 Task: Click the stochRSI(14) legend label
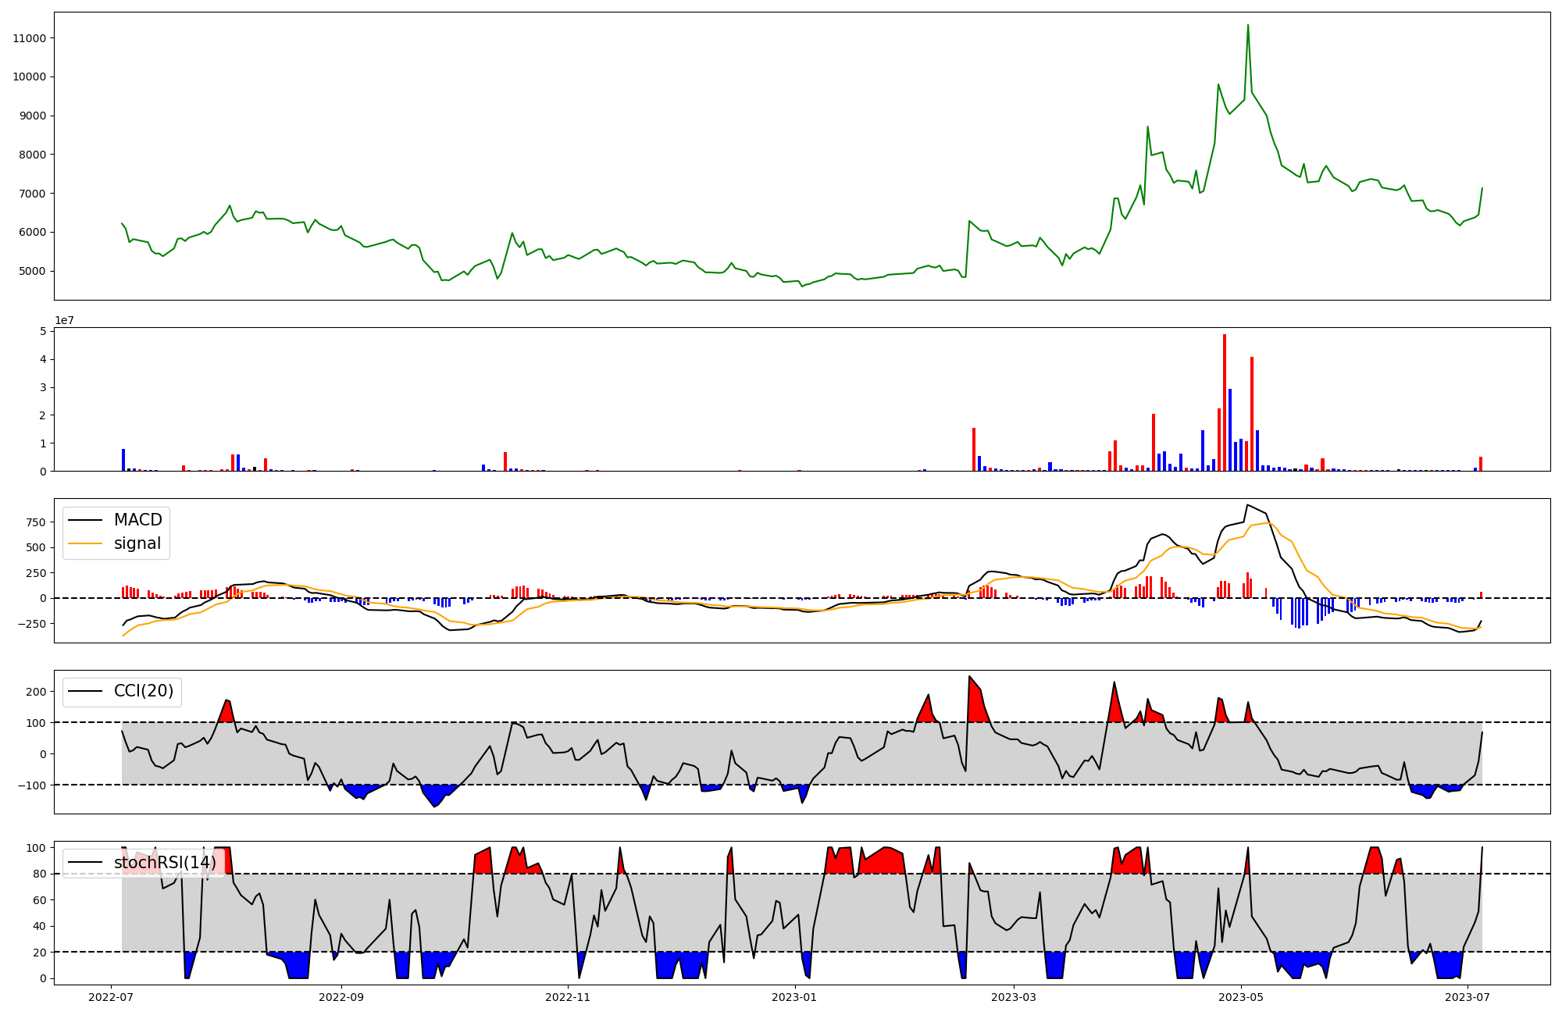(165, 862)
